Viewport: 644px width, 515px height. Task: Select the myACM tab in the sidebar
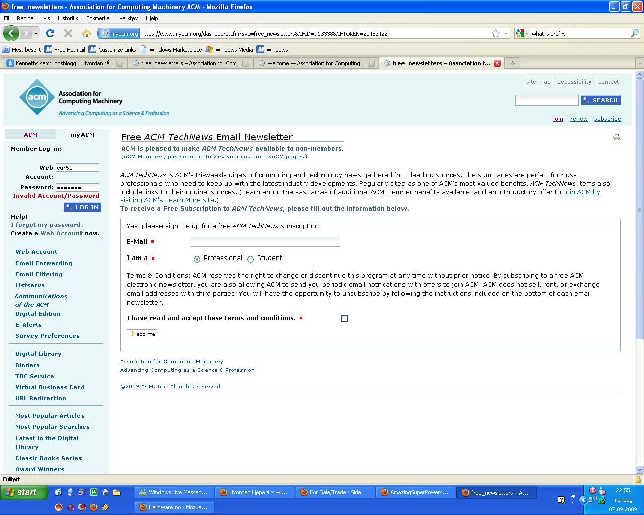(82, 135)
